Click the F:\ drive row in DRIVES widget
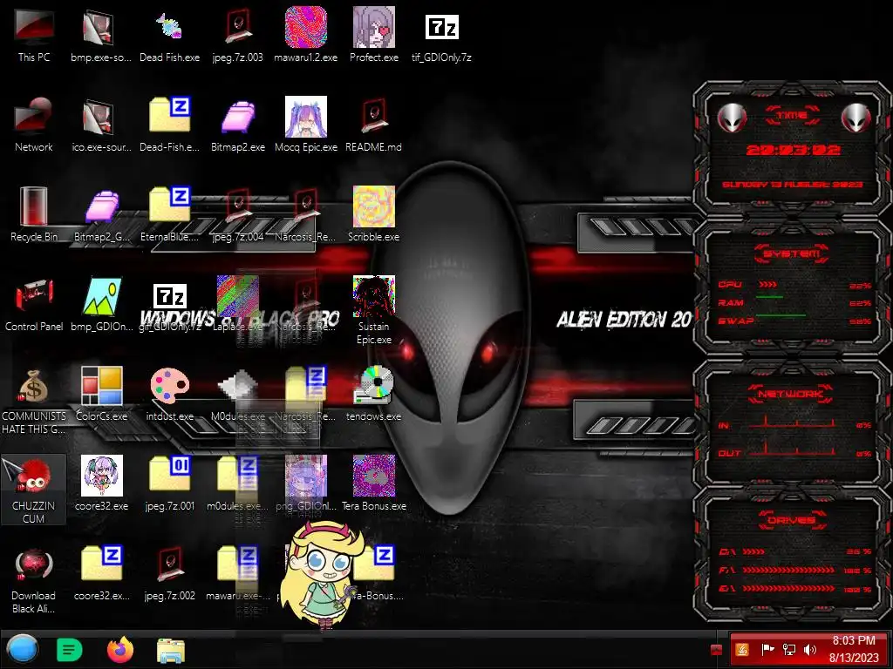This screenshot has height=669, width=893. pos(794,570)
